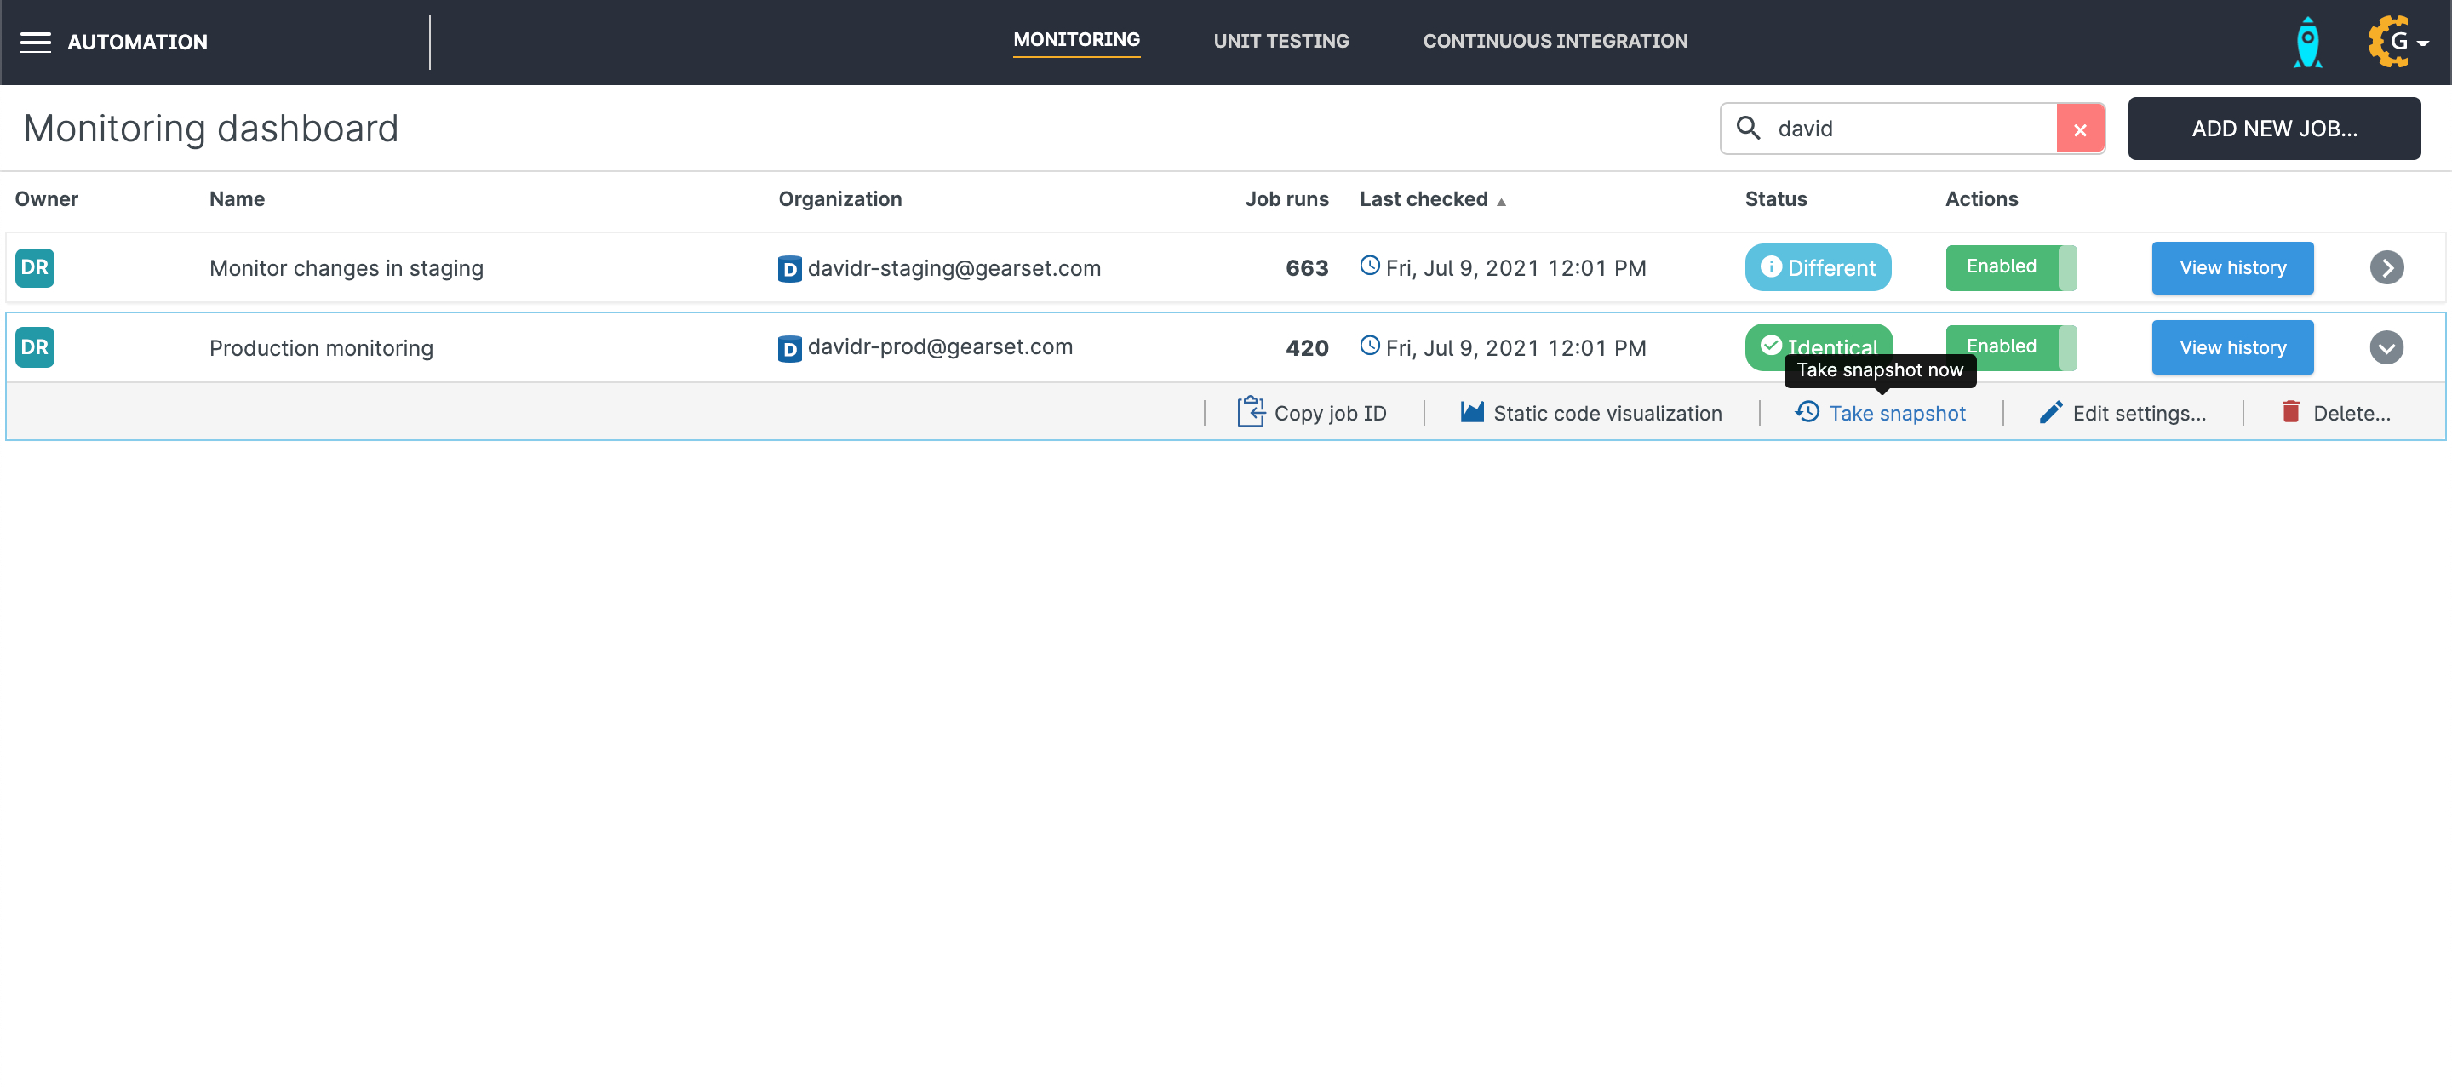Click the ADD NEW JOB button
This screenshot has width=2452, height=1088.
[x=2273, y=129]
